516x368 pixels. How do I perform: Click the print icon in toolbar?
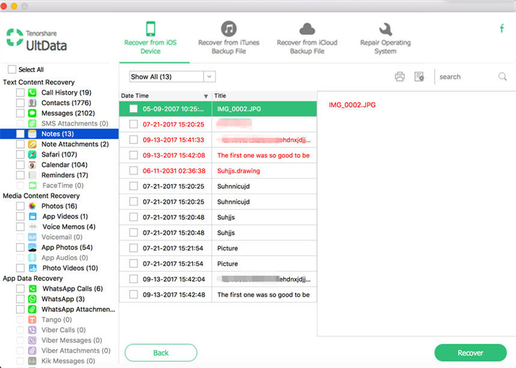pyautogui.click(x=400, y=77)
